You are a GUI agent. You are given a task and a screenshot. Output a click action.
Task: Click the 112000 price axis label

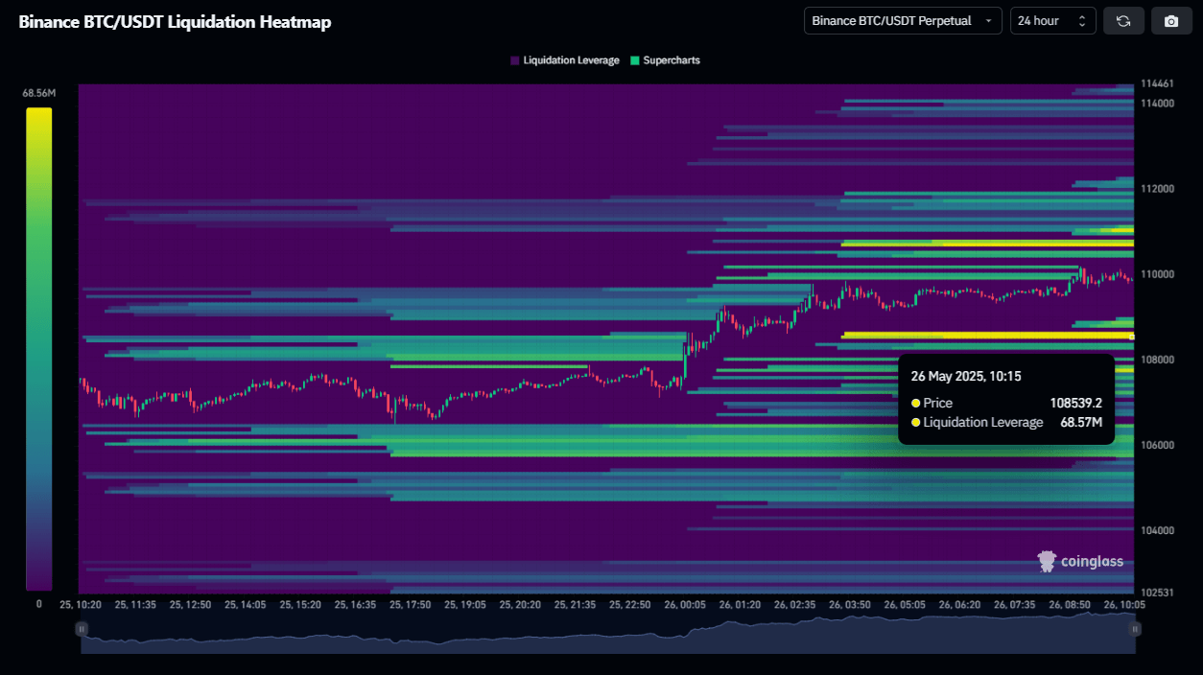point(1157,188)
